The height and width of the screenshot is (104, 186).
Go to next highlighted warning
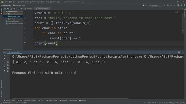click(182, 12)
